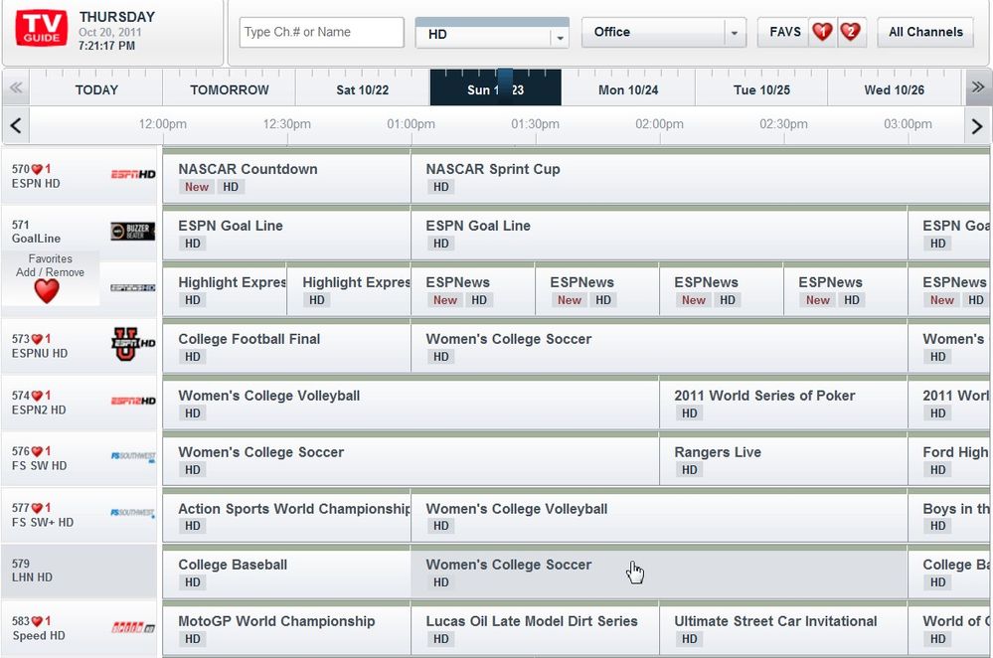This screenshot has height=658, width=993.
Task: Open Women's College Soccer on FS SW HD
Action: (x=411, y=461)
